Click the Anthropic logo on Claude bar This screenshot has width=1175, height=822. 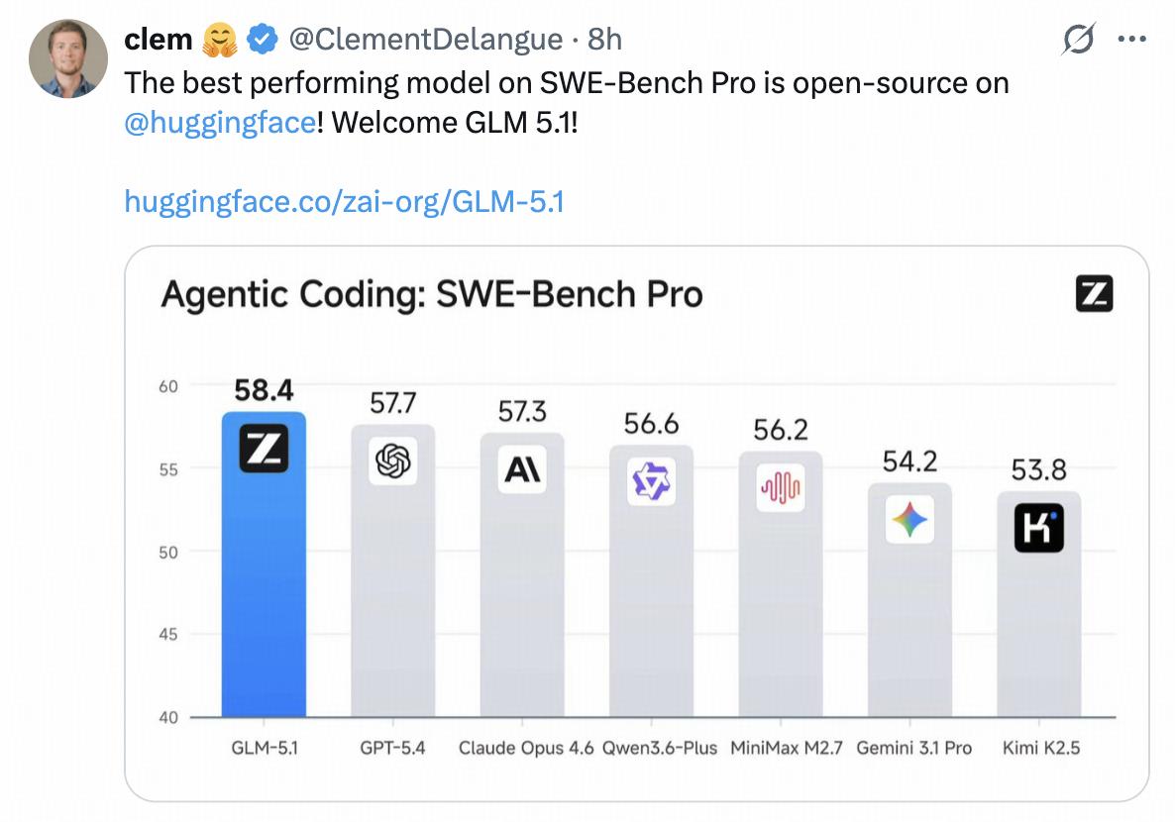(522, 468)
